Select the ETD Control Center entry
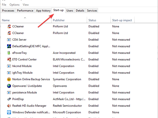 [24, 59]
